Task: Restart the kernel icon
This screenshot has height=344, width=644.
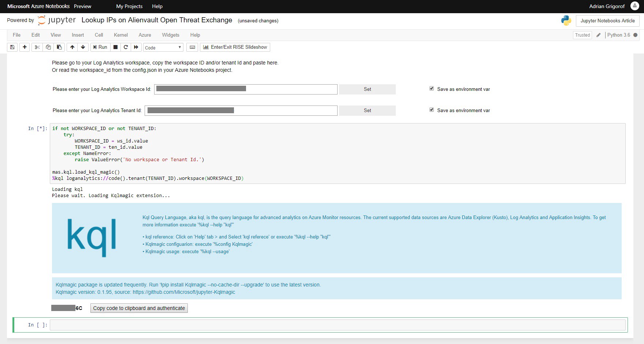Action: click(x=126, y=47)
